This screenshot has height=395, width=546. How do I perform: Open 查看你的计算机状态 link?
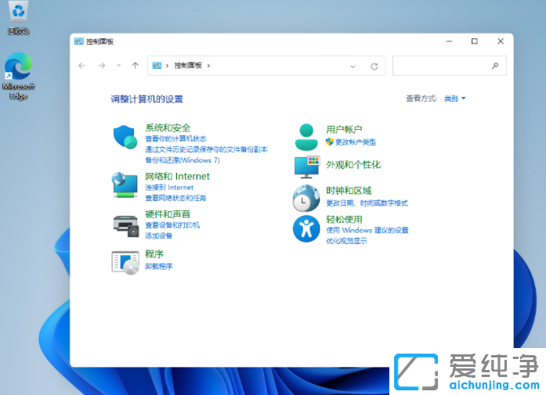[175, 138]
